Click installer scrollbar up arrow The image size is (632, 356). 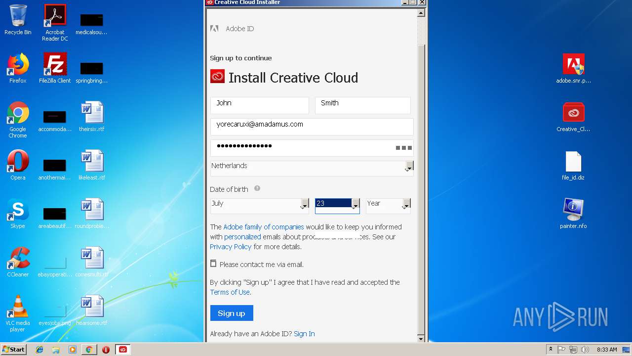pyautogui.click(x=421, y=13)
